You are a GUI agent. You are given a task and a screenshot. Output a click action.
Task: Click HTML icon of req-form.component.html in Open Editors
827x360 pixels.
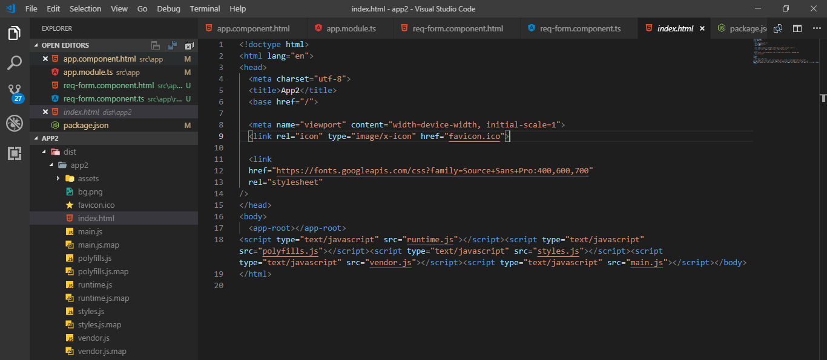(x=55, y=86)
